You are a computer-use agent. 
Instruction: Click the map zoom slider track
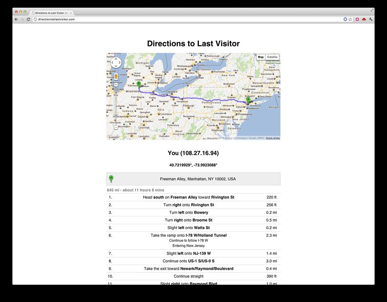tap(116, 106)
